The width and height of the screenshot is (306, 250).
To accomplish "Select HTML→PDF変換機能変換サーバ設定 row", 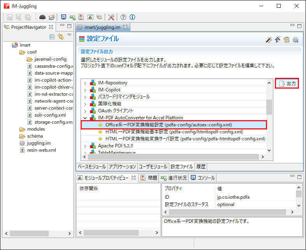I will [174, 139].
